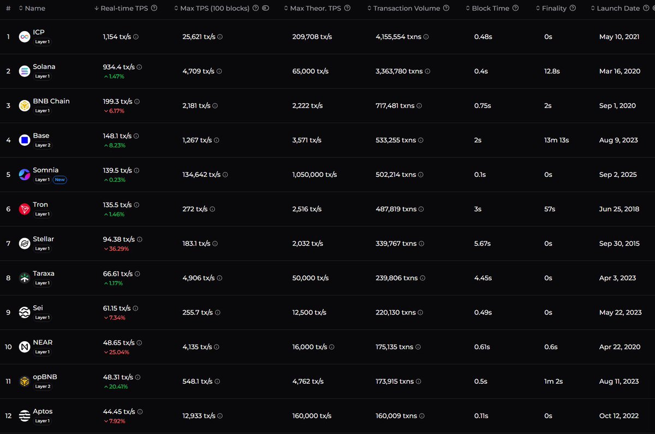Toggle the switch beside Max TPS (100 blocks)
This screenshot has height=434, width=655.
265,8
